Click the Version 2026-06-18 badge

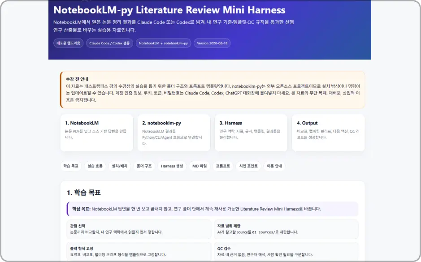212,43
